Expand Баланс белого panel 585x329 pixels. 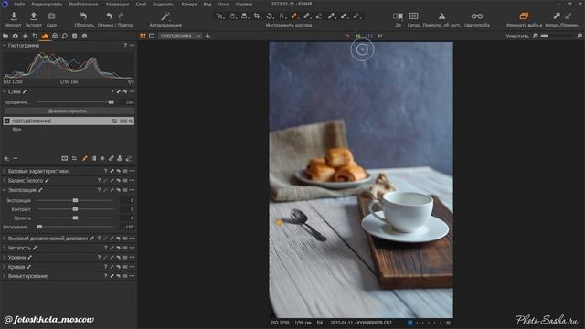click(5, 181)
